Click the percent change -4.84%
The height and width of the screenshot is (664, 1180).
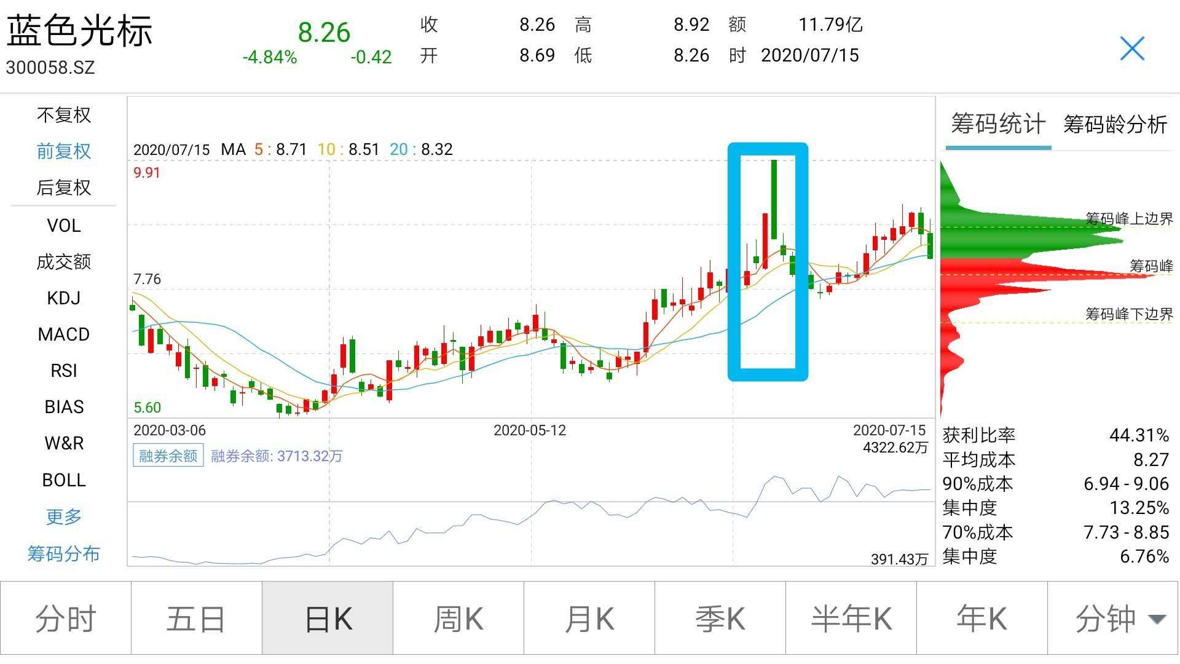[x=270, y=57]
